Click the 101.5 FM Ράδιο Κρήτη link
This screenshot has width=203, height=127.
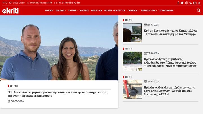pyautogui.click(x=67, y=3)
